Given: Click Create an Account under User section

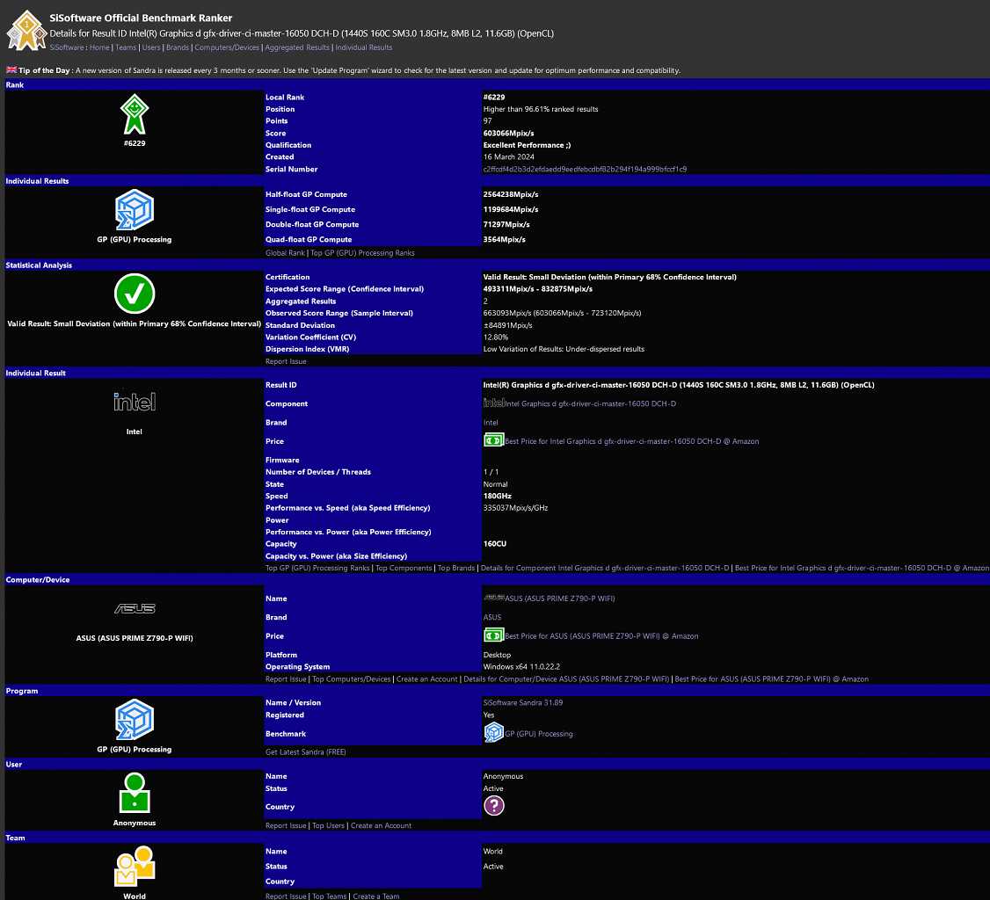Looking at the screenshot, I should click(381, 825).
